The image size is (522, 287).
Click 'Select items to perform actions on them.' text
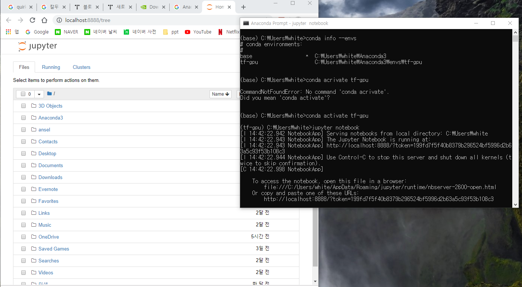click(56, 80)
